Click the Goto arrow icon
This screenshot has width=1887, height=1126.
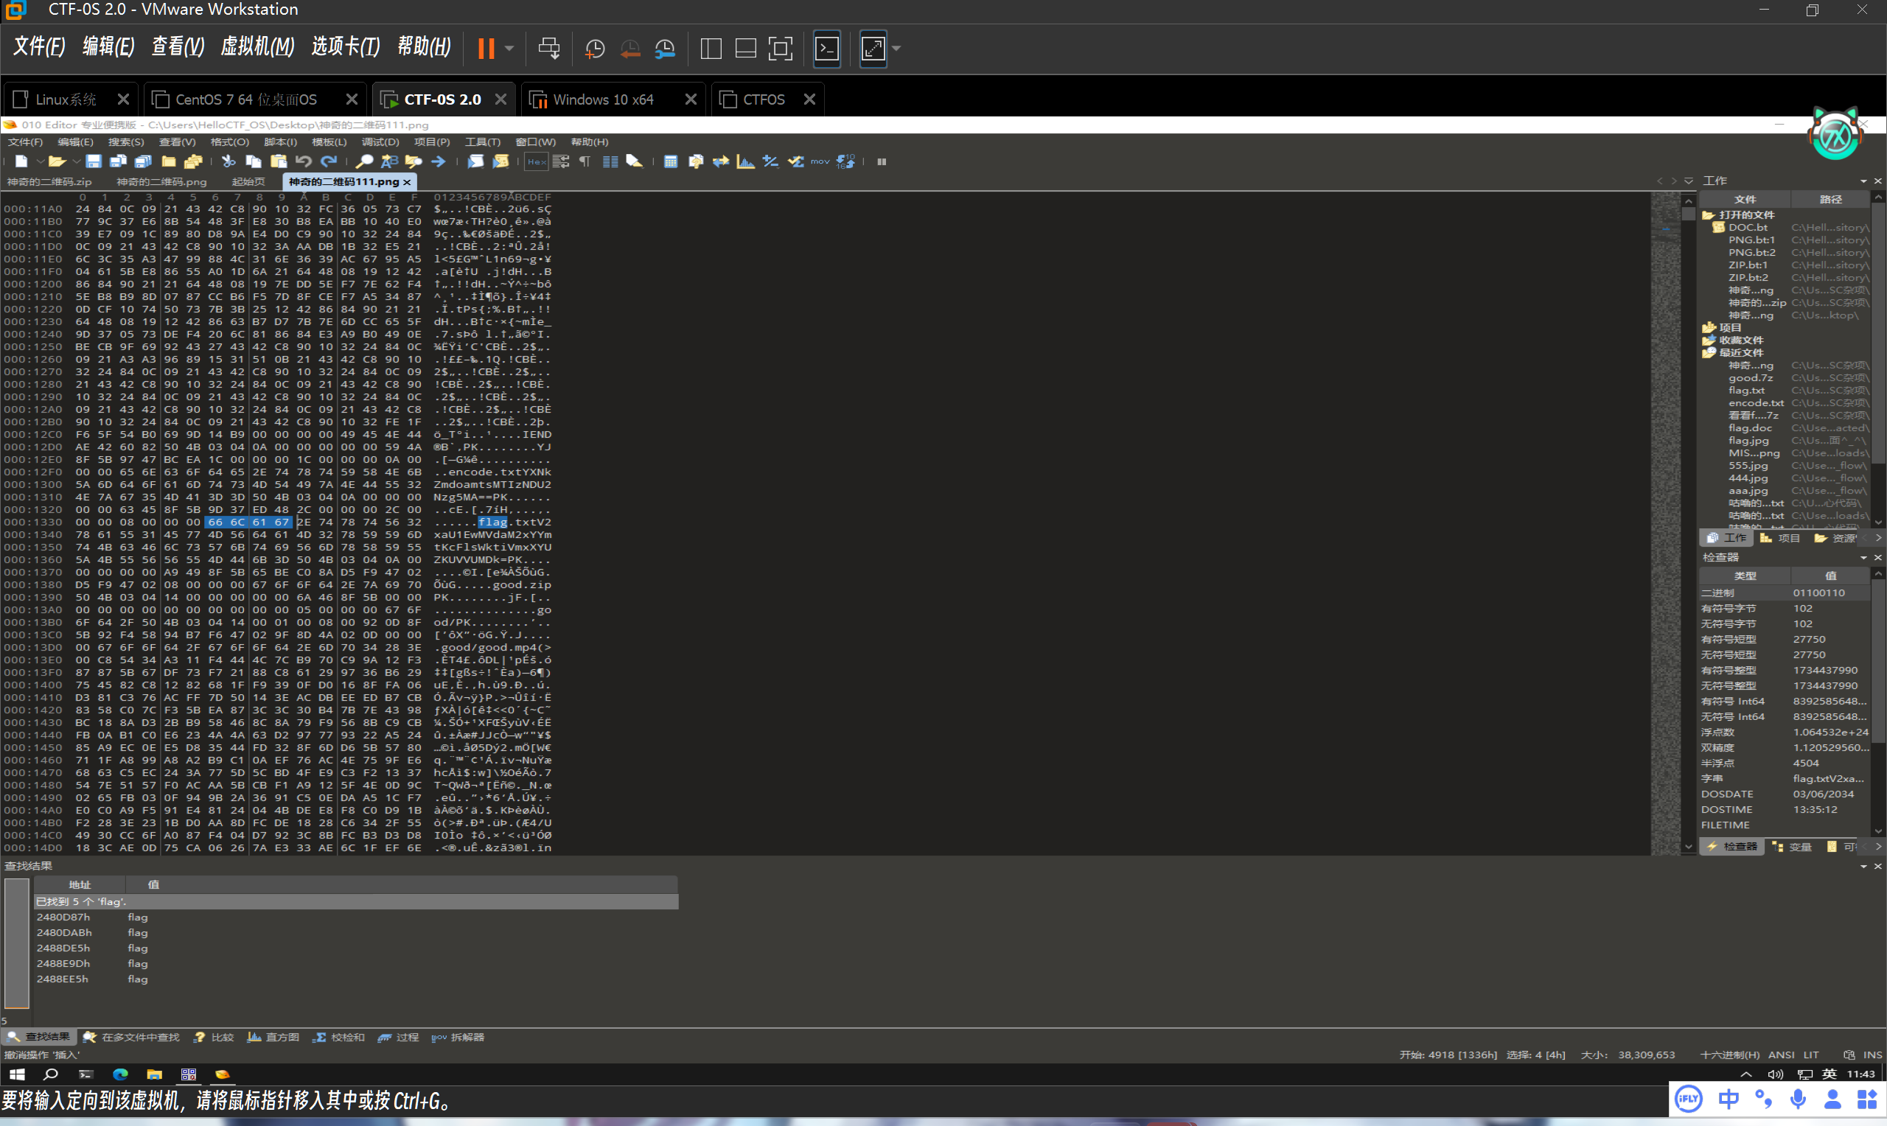pos(439,161)
